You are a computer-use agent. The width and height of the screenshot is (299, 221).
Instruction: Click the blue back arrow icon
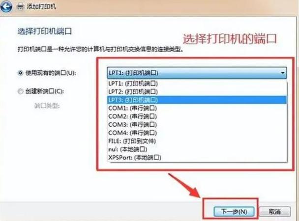pyautogui.click(x=6, y=7)
